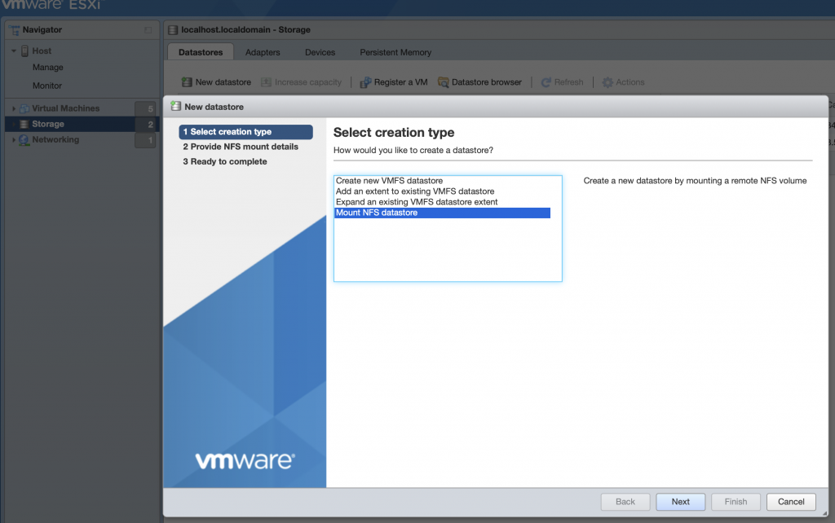Collapse the Host tree node
This screenshot has height=523, width=835.
(14, 51)
